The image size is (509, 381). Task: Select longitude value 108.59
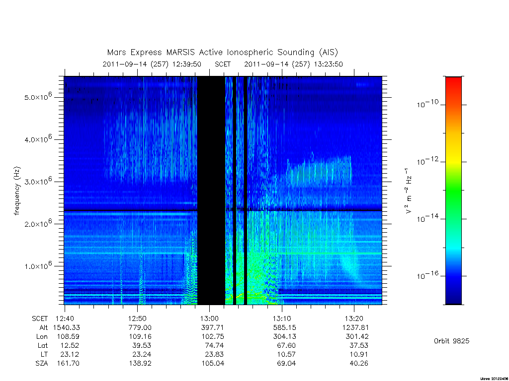coord(68,337)
